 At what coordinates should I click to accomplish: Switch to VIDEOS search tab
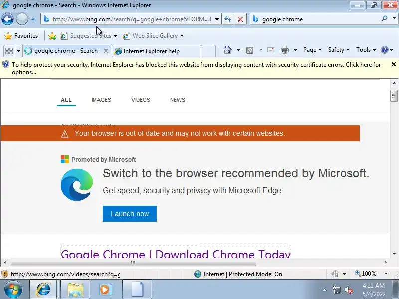tap(141, 100)
